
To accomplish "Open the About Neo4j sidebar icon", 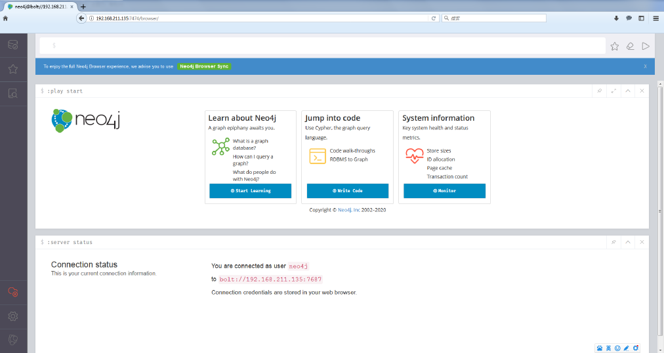I will pyautogui.click(x=13, y=340).
